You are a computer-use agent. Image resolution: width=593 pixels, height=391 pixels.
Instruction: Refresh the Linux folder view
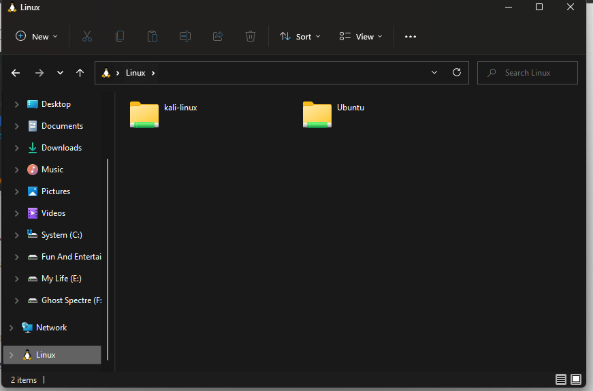point(457,72)
